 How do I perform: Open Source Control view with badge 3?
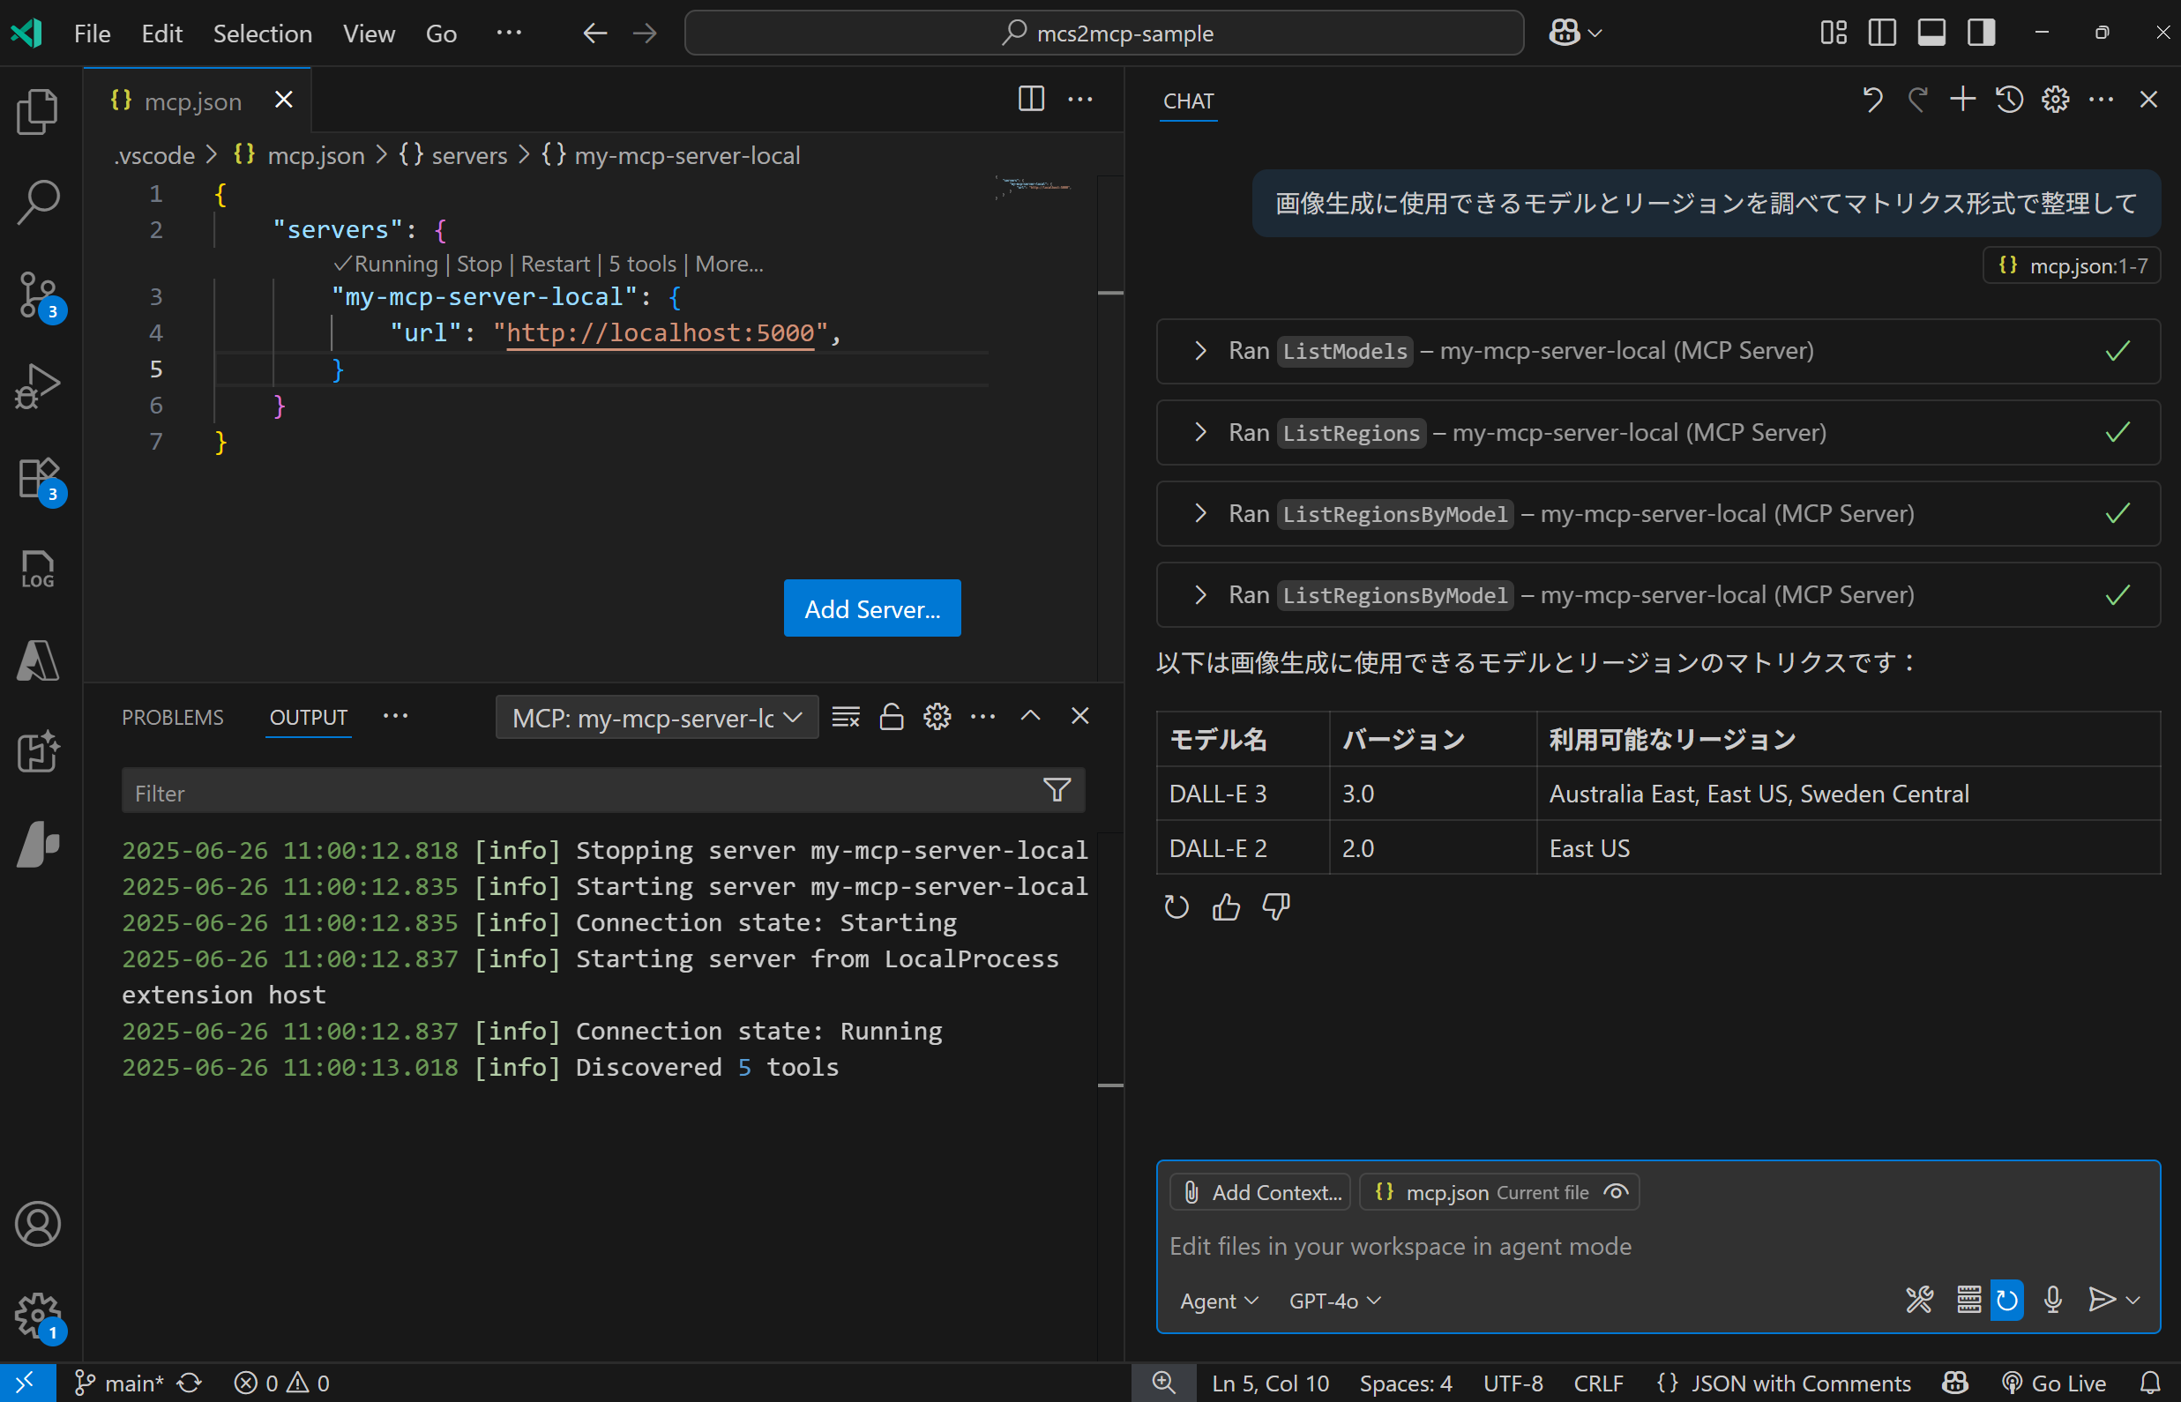click(39, 295)
